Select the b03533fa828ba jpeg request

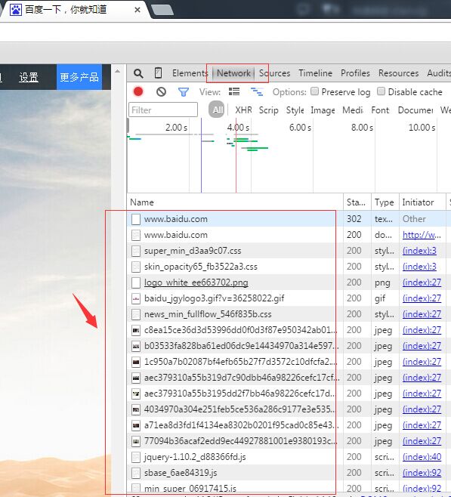click(289, 346)
